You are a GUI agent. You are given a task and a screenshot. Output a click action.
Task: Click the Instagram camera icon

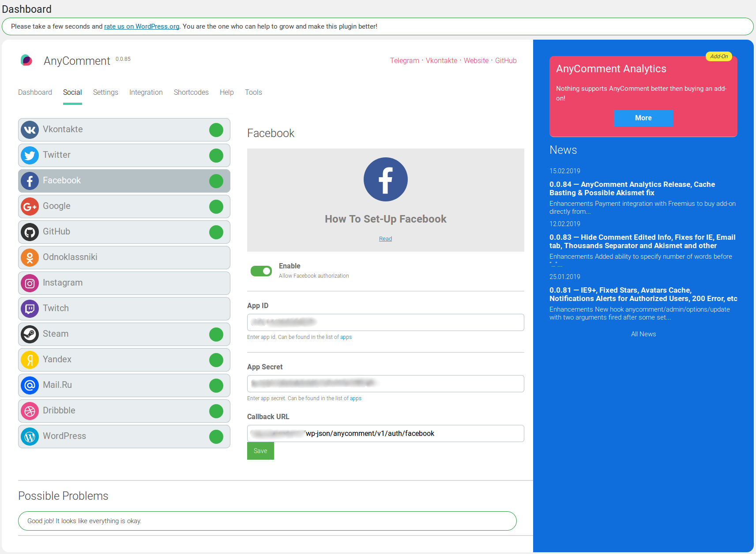[x=30, y=283]
